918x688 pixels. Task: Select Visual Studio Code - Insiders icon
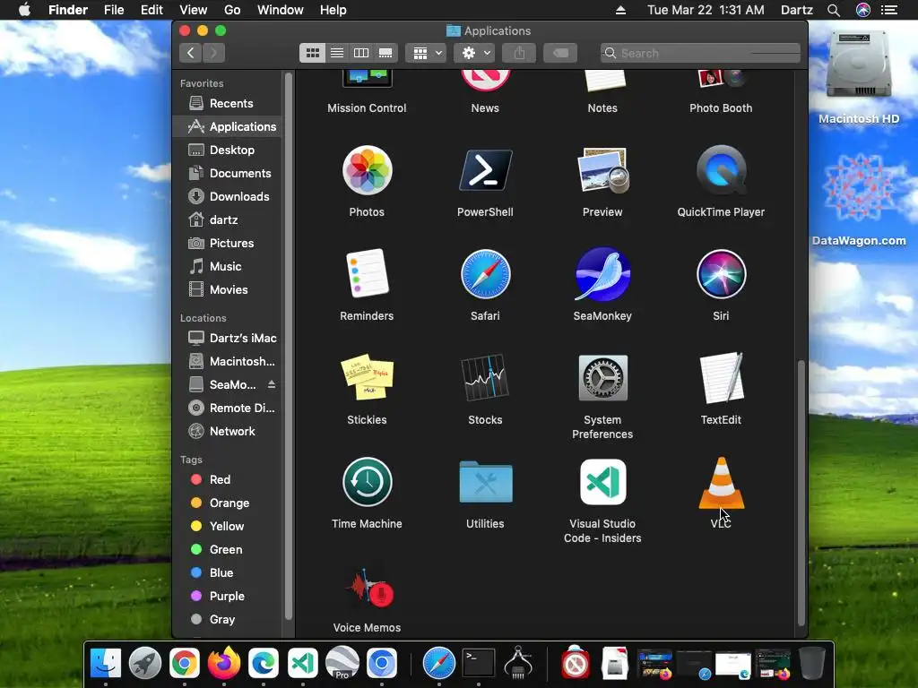click(602, 481)
